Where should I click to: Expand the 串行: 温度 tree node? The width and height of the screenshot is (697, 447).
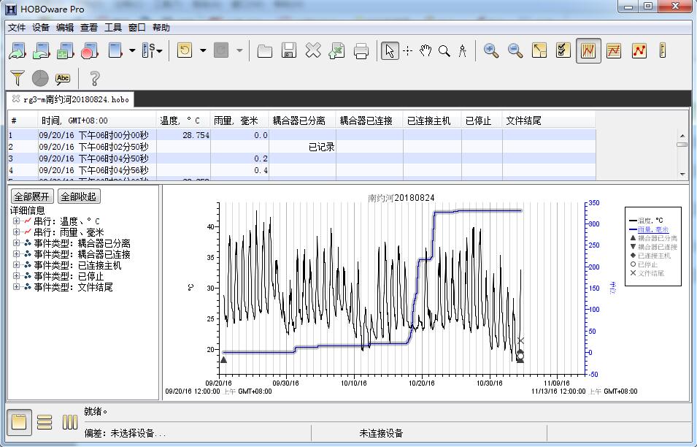[16, 221]
